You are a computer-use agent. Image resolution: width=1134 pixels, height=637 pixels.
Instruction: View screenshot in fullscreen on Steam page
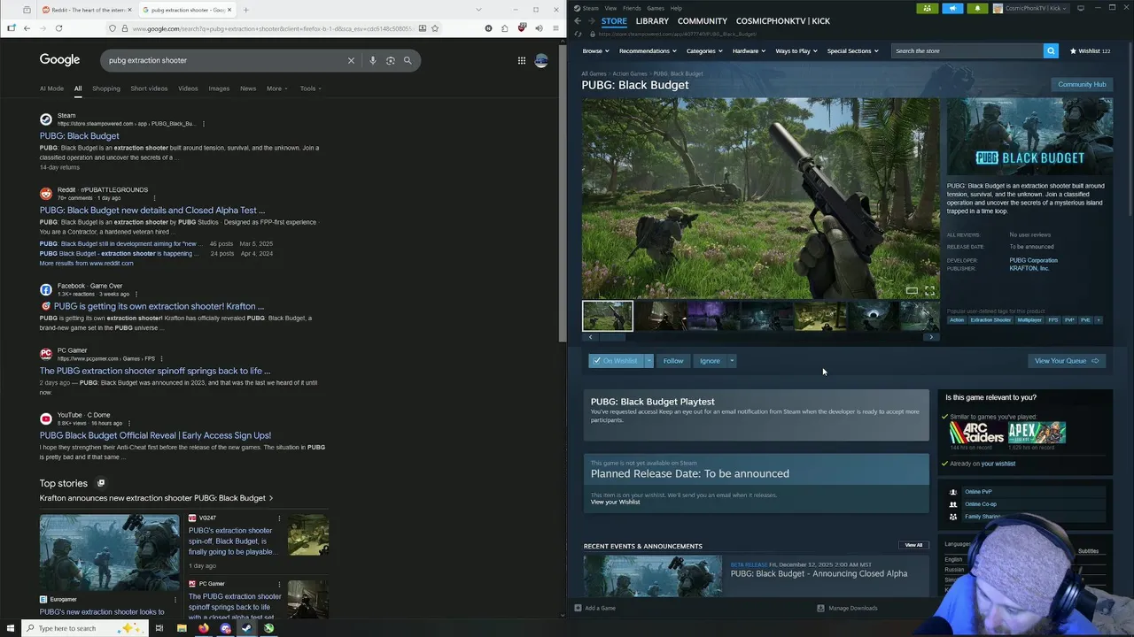(x=929, y=290)
